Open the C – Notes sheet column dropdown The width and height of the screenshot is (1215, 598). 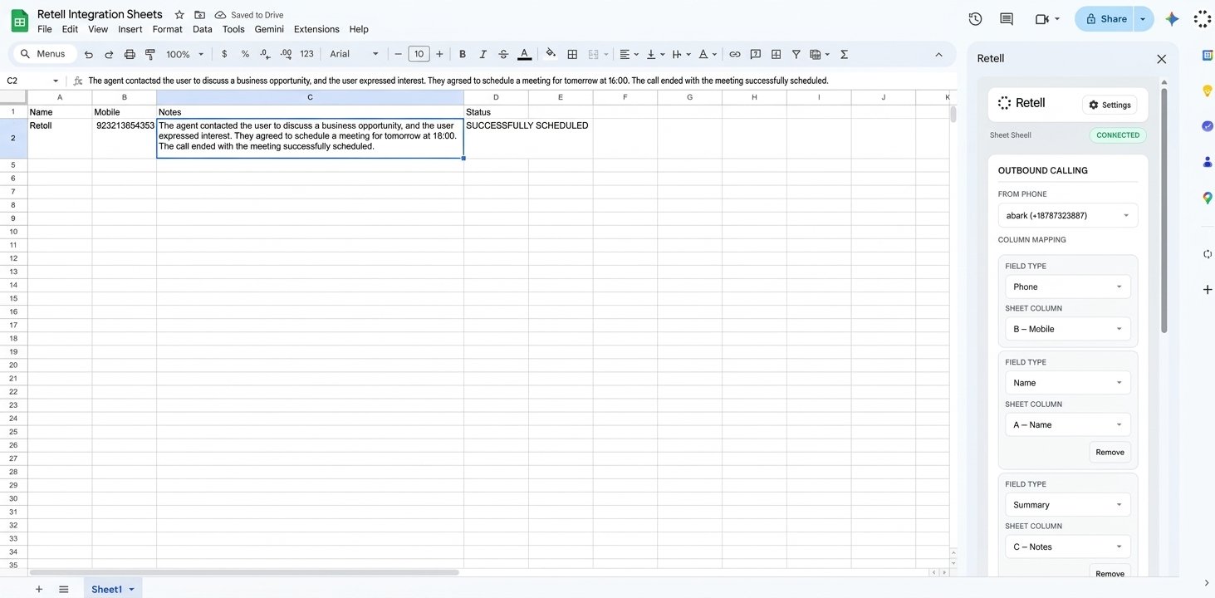[x=1068, y=547]
